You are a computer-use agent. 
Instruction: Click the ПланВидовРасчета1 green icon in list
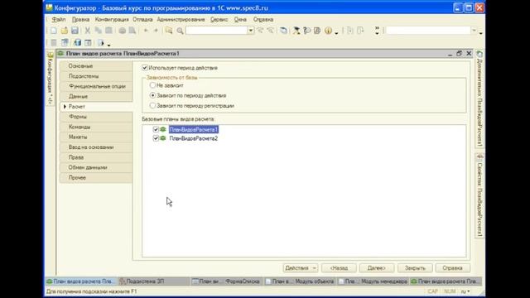pos(163,129)
